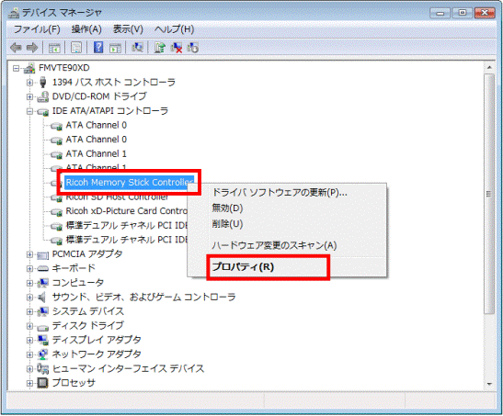Screen dimensions: 503x416
Task: Click the scan for hardware changes toolbar icon
Action: pos(137,48)
